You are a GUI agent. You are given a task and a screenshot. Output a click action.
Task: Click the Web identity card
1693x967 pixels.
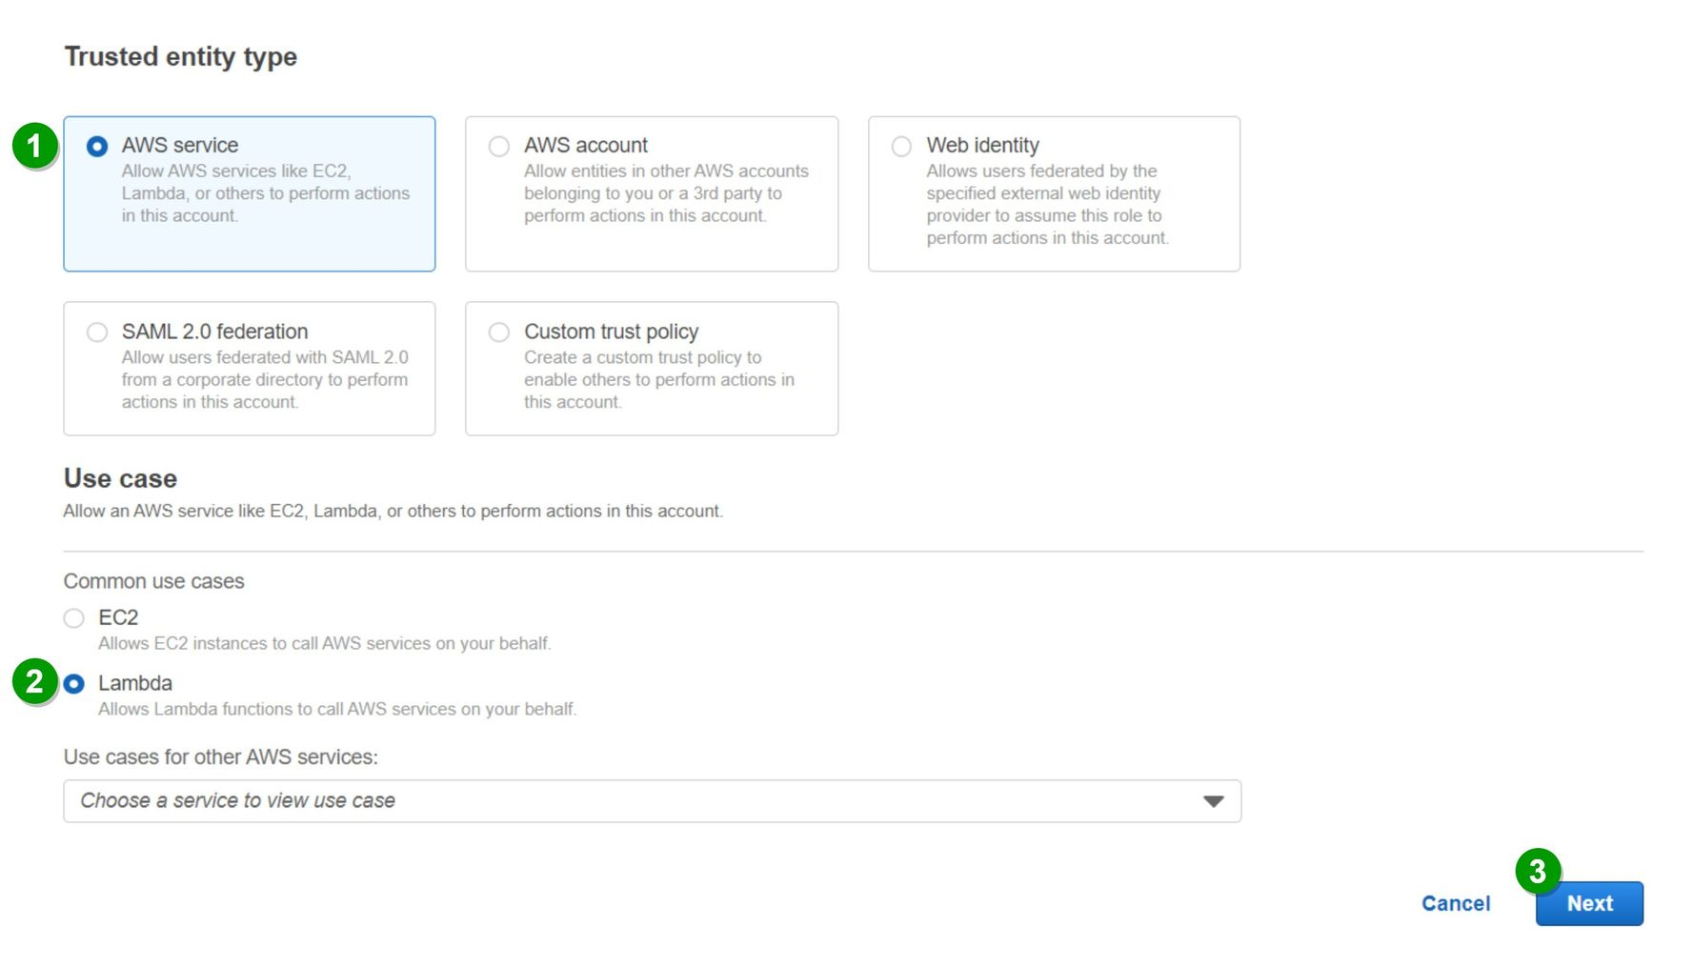click(x=1054, y=193)
